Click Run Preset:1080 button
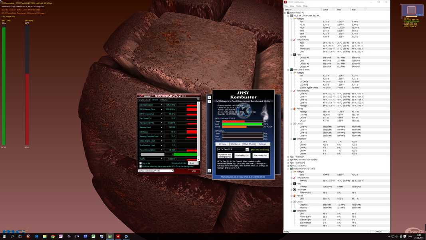Screen dimensions: 426x240 click(242, 156)
